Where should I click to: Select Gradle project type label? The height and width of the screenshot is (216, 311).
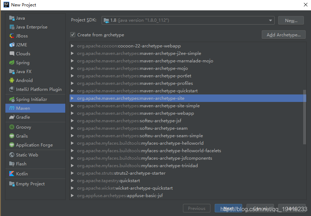point(23,117)
